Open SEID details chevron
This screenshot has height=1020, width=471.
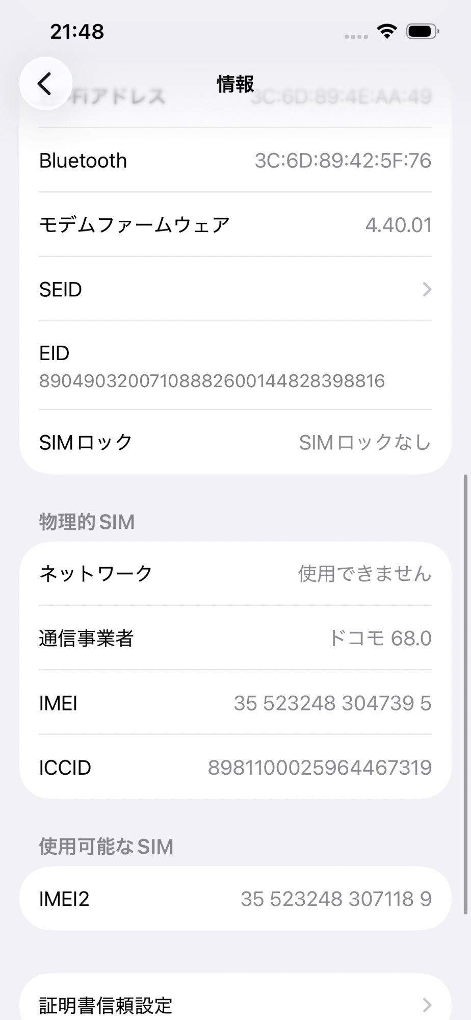click(427, 290)
